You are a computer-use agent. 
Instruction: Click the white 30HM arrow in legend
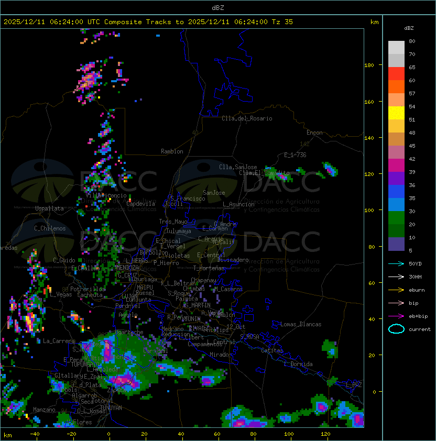tap(396, 277)
